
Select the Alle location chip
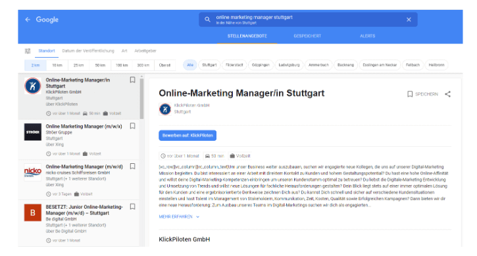point(190,65)
